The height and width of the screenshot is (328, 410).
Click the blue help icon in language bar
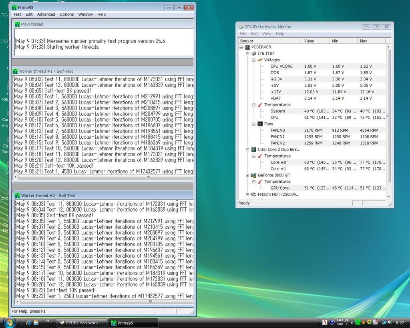click(x=332, y=322)
